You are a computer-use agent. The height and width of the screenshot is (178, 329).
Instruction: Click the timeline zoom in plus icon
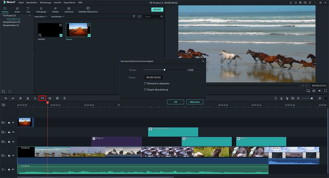pyautogui.click(x=320, y=98)
